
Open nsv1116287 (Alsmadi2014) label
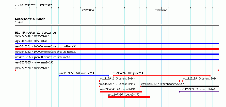click(117, 84)
